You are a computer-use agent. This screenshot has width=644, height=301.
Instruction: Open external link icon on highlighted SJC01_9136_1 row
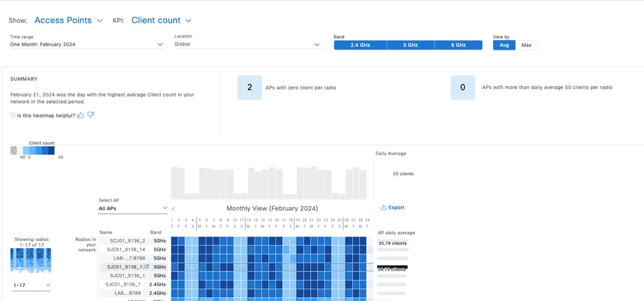pos(146,266)
